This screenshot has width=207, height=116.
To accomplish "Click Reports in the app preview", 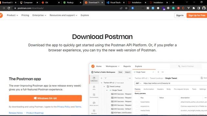I will pyautogui.click(x=127, y=66).
